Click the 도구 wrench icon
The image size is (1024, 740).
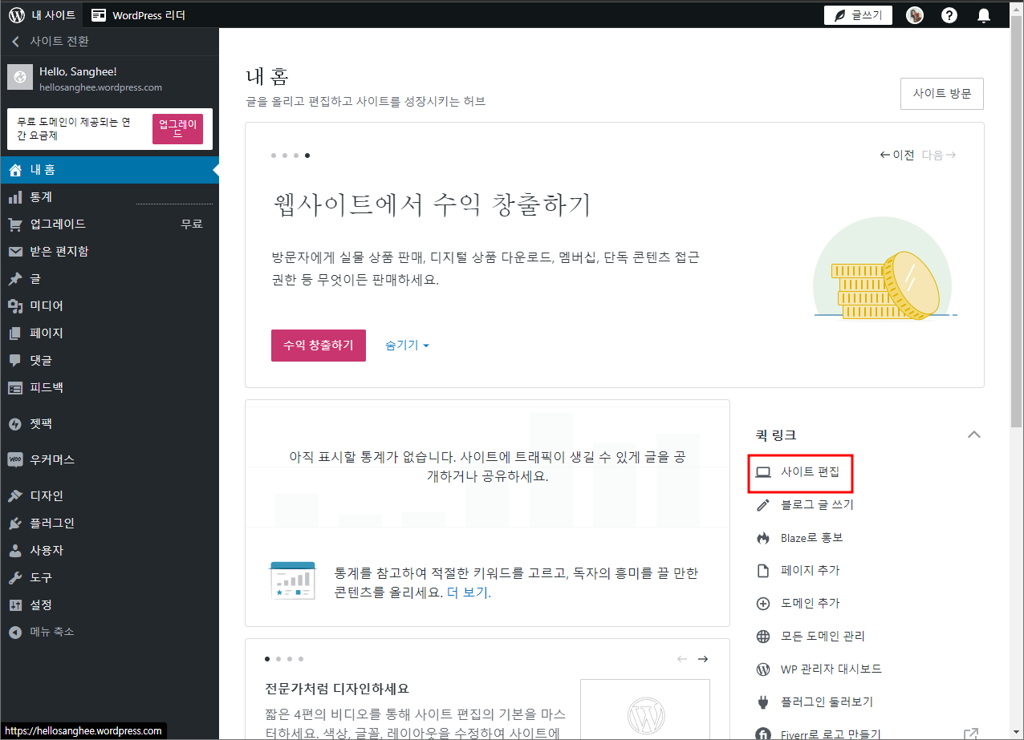coord(15,578)
